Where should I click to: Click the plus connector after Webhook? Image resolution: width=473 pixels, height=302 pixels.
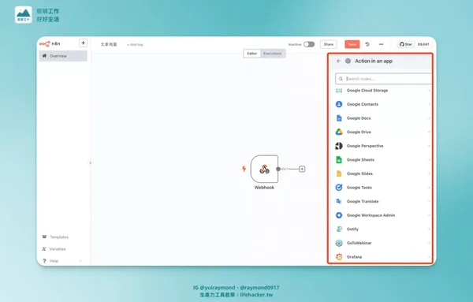click(302, 169)
